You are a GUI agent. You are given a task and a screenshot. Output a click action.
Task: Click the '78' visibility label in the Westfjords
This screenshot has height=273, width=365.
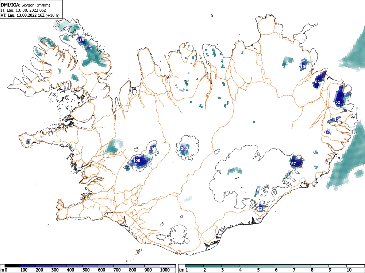(x=82, y=39)
